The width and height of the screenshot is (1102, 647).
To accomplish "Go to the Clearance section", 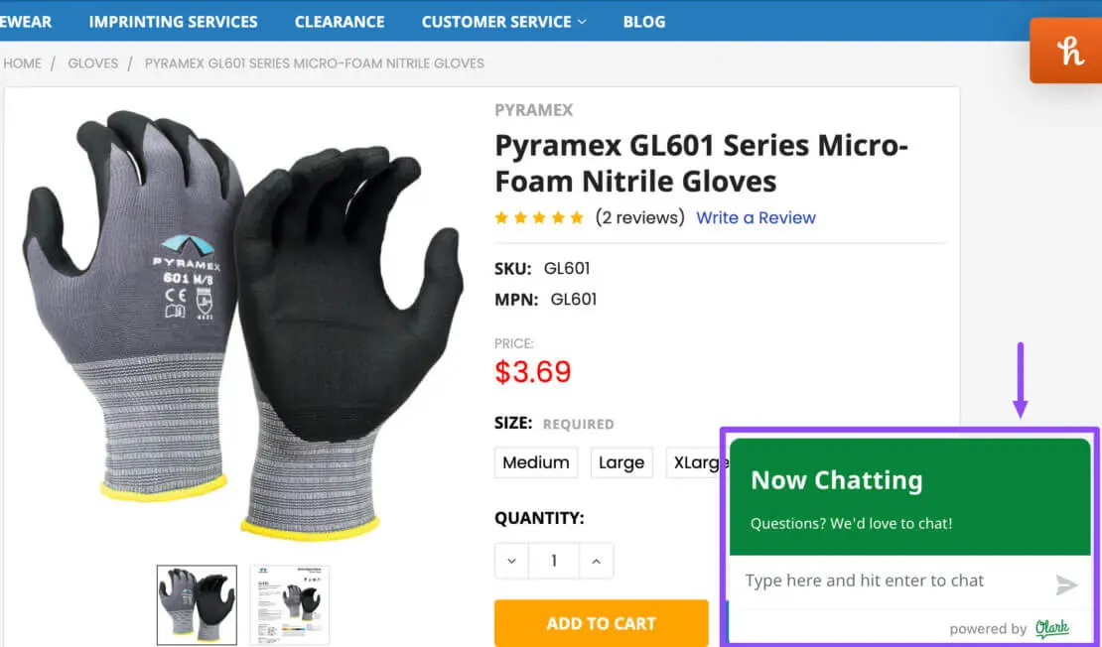I will coord(340,21).
